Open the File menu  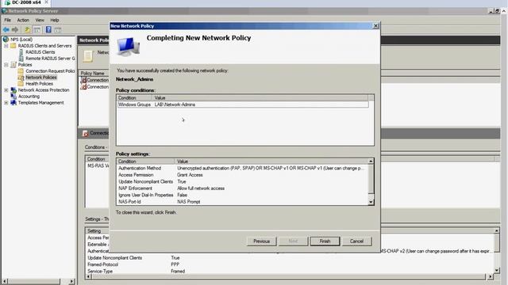point(7,20)
